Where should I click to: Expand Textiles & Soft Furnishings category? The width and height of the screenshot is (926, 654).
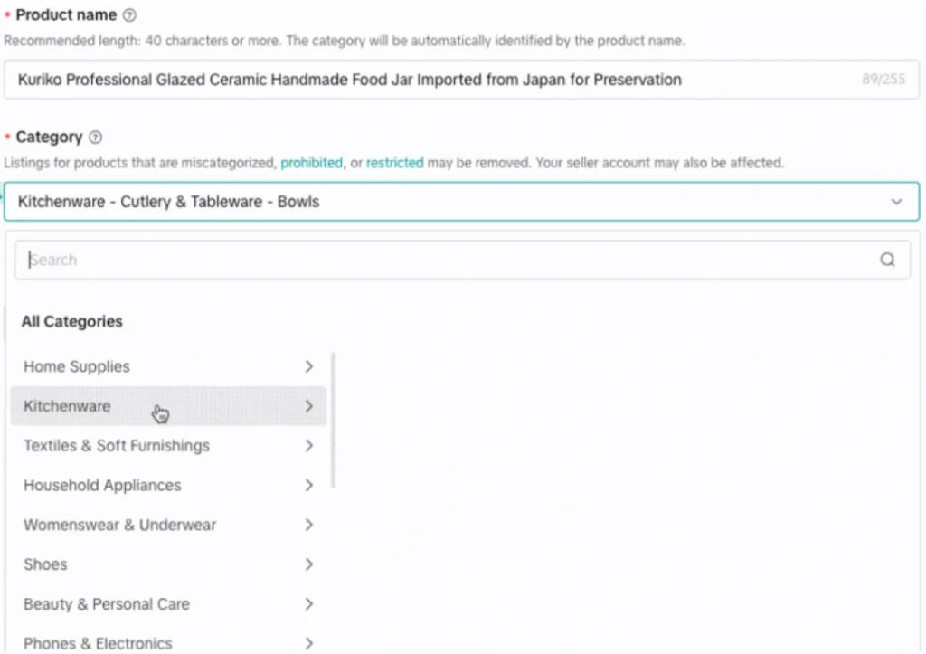(117, 446)
